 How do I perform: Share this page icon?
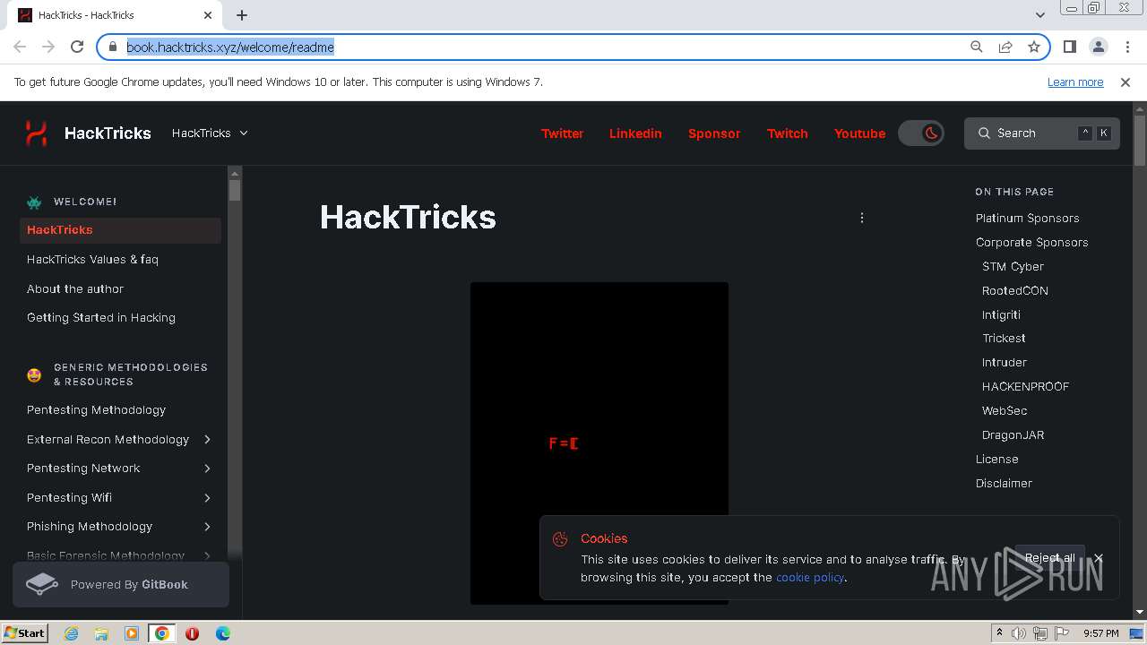1005,47
